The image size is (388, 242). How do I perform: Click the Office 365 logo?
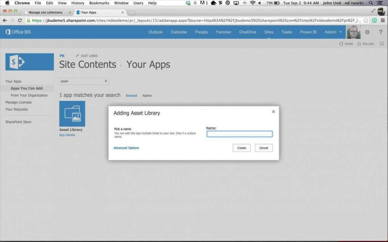tap(18, 32)
